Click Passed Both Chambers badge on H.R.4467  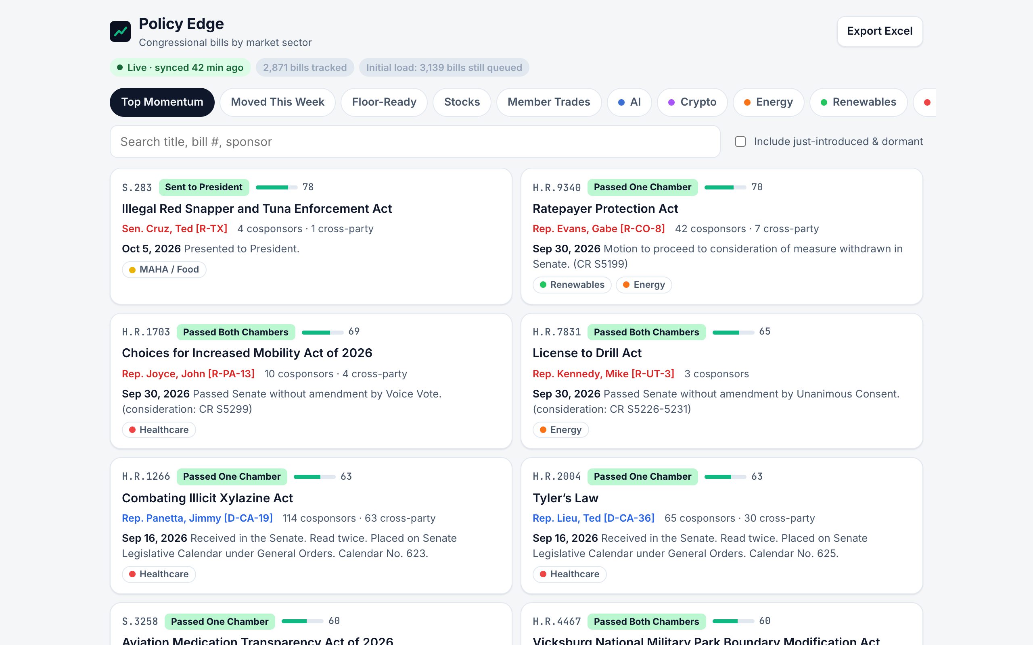(x=646, y=622)
